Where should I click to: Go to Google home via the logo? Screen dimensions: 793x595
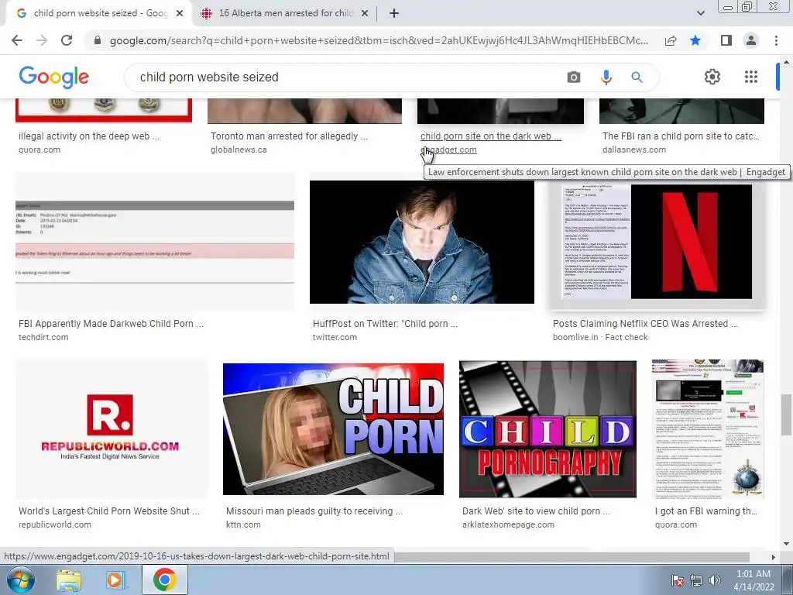(53, 77)
